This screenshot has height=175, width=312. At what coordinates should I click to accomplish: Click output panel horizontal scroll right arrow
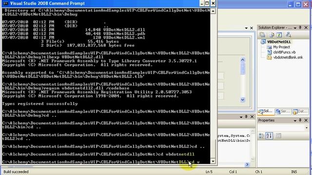[x=247, y=164]
